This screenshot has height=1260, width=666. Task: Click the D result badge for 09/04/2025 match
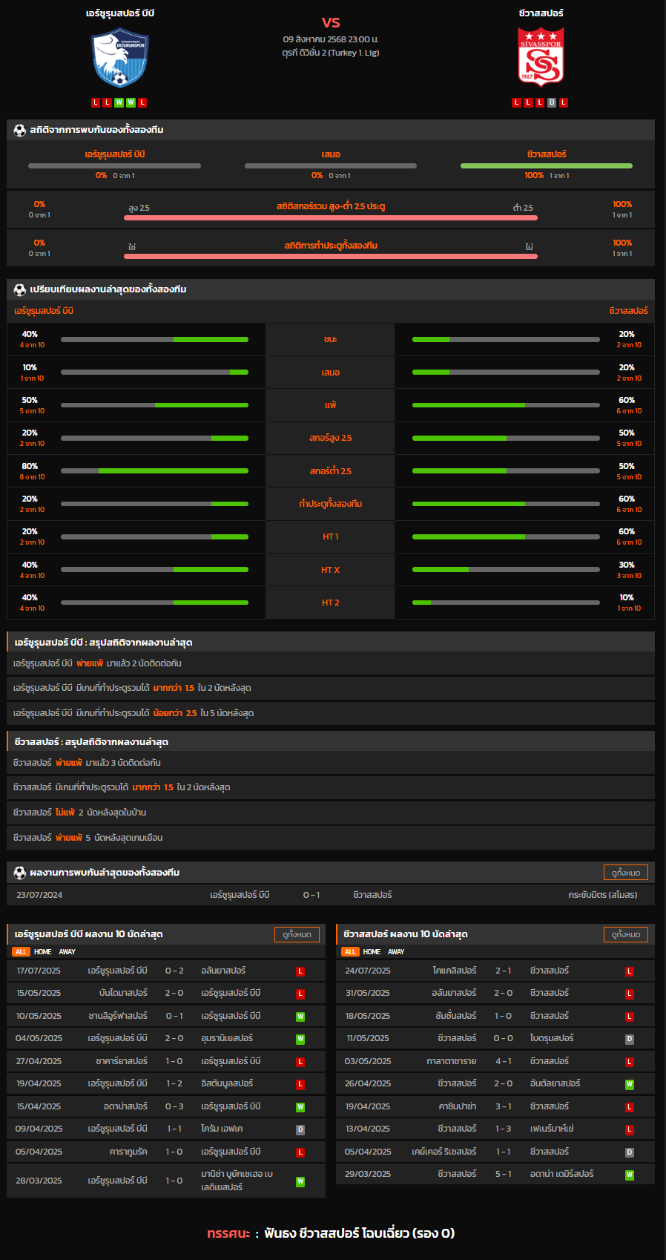[300, 1129]
